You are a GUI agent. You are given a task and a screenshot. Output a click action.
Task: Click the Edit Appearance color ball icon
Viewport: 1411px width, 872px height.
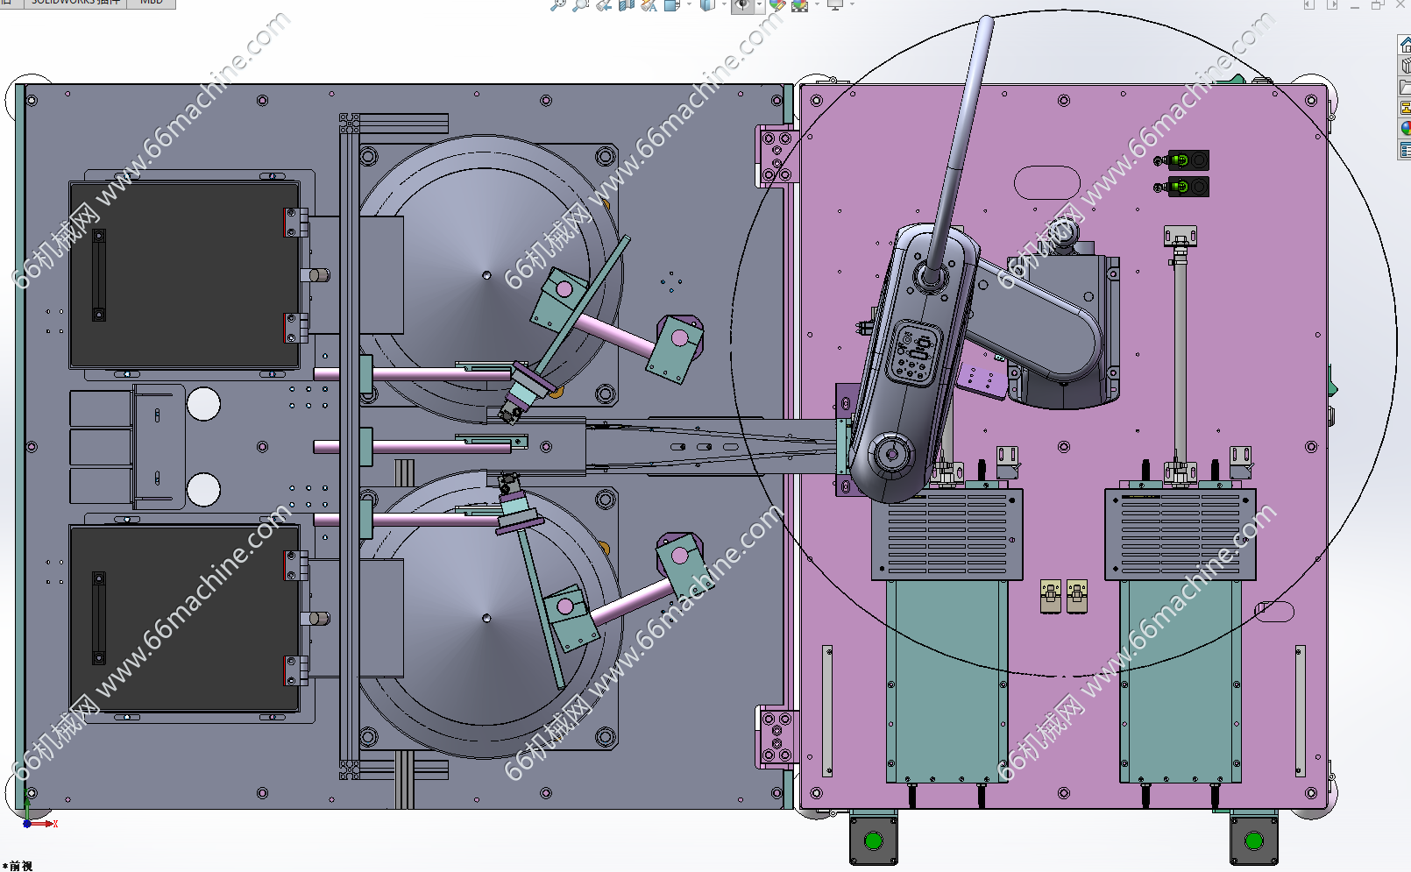776,4
